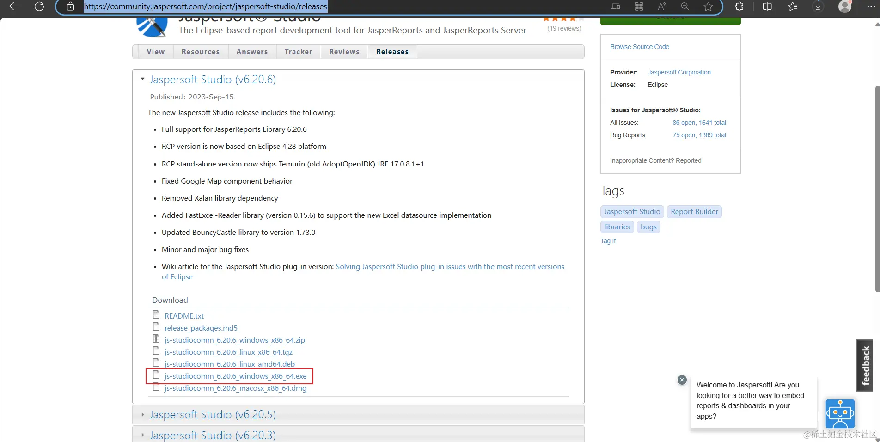The width and height of the screenshot is (880, 442).
Task: Expand the Jaspersoft Studio (v6.20.3) section
Action: (x=142, y=435)
